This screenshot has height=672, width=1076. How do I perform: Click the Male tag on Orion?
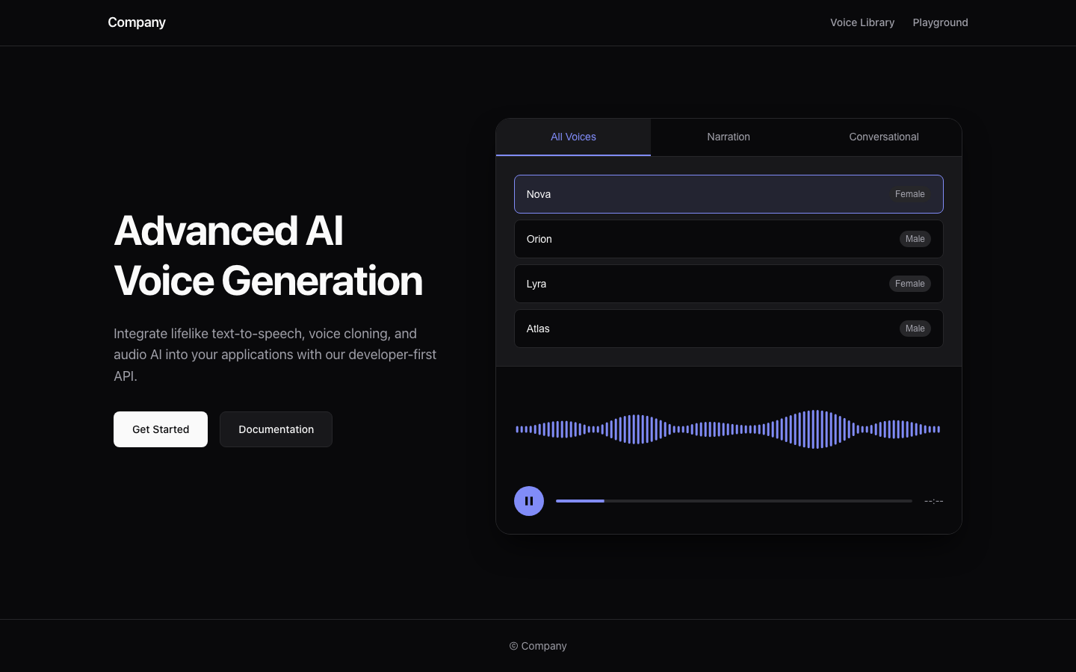click(915, 239)
